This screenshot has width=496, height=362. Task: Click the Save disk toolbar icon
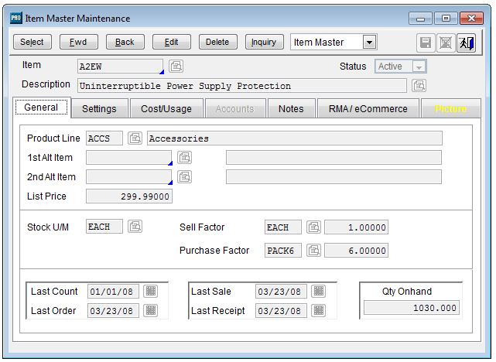(426, 43)
